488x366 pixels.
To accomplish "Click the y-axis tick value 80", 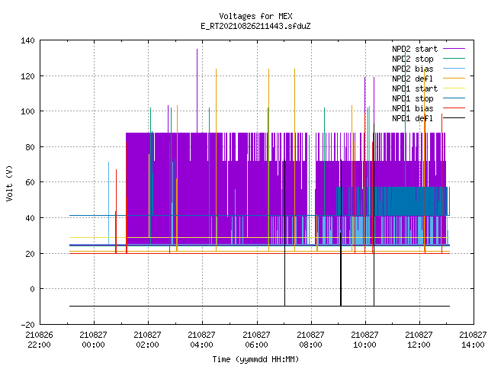I will point(30,147).
